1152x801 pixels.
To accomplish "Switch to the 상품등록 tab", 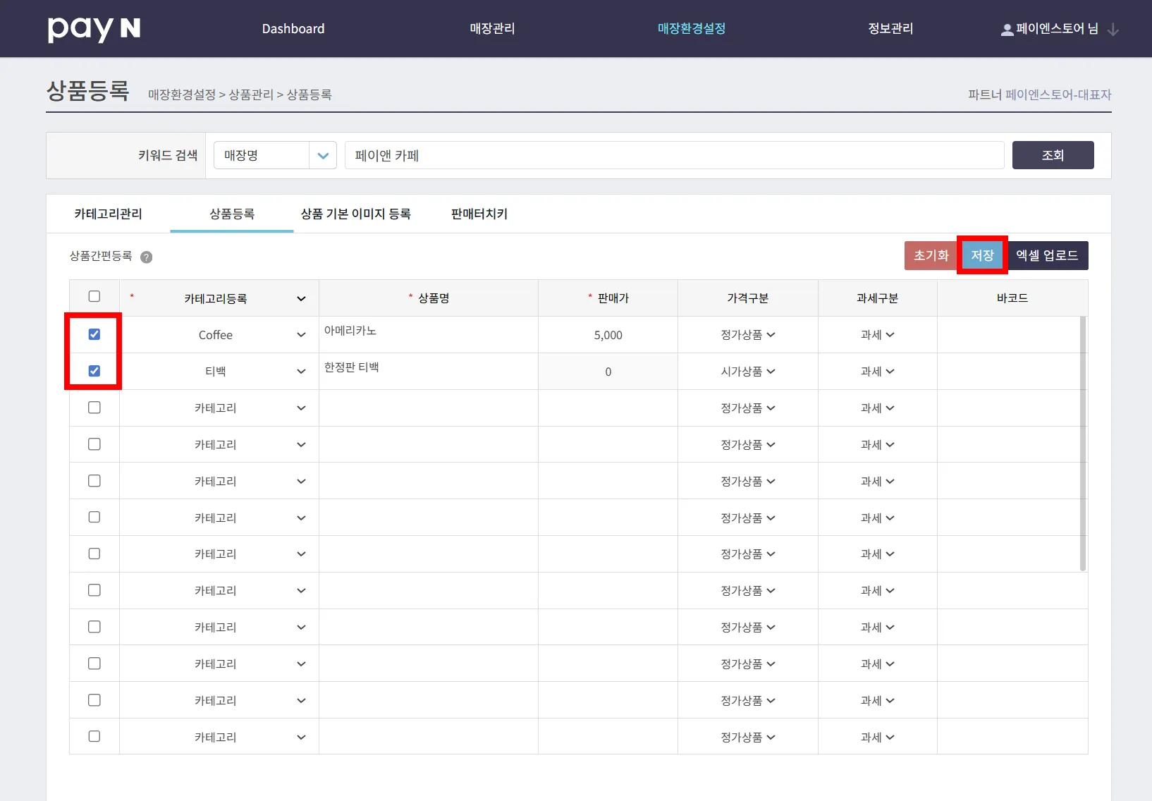I will (x=232, y=214).
